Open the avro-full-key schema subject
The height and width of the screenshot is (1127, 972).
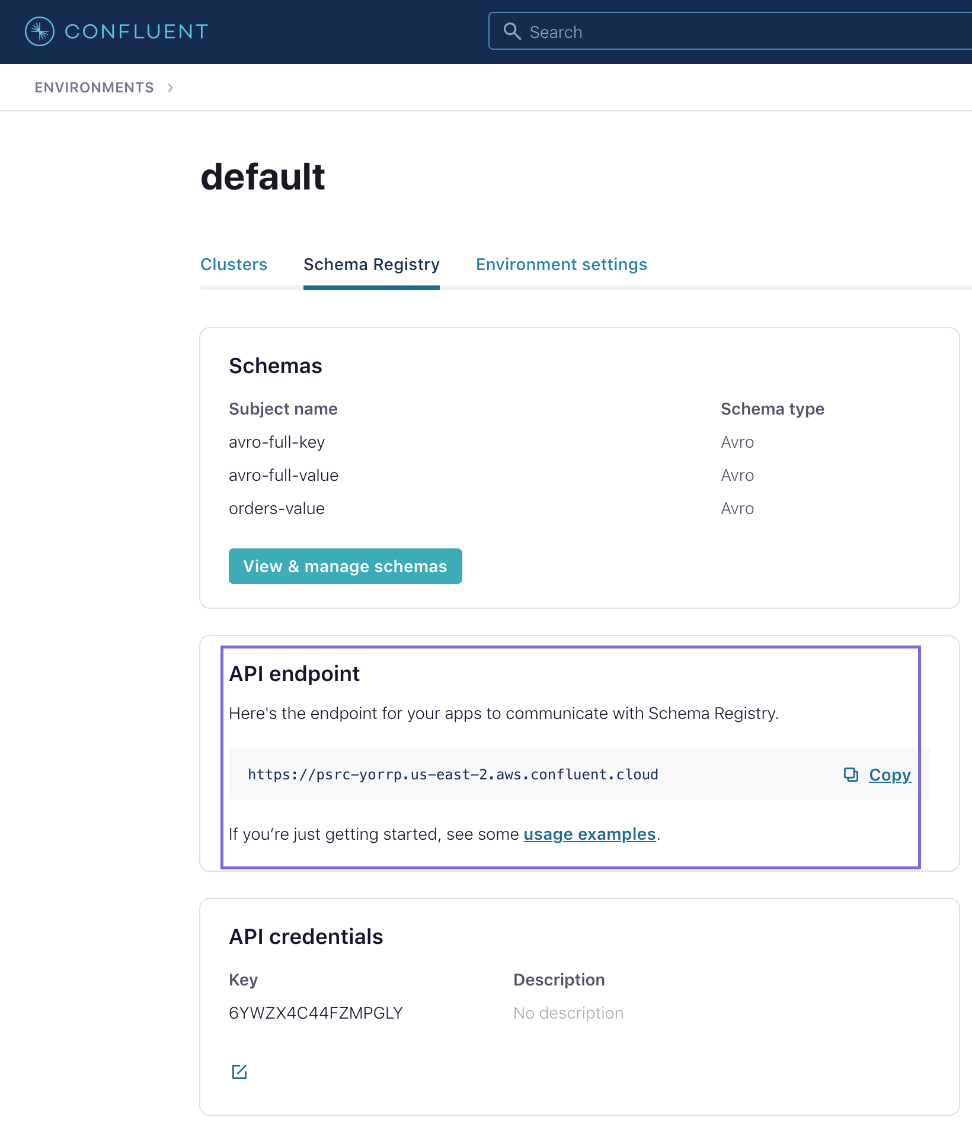pos(277,442)
